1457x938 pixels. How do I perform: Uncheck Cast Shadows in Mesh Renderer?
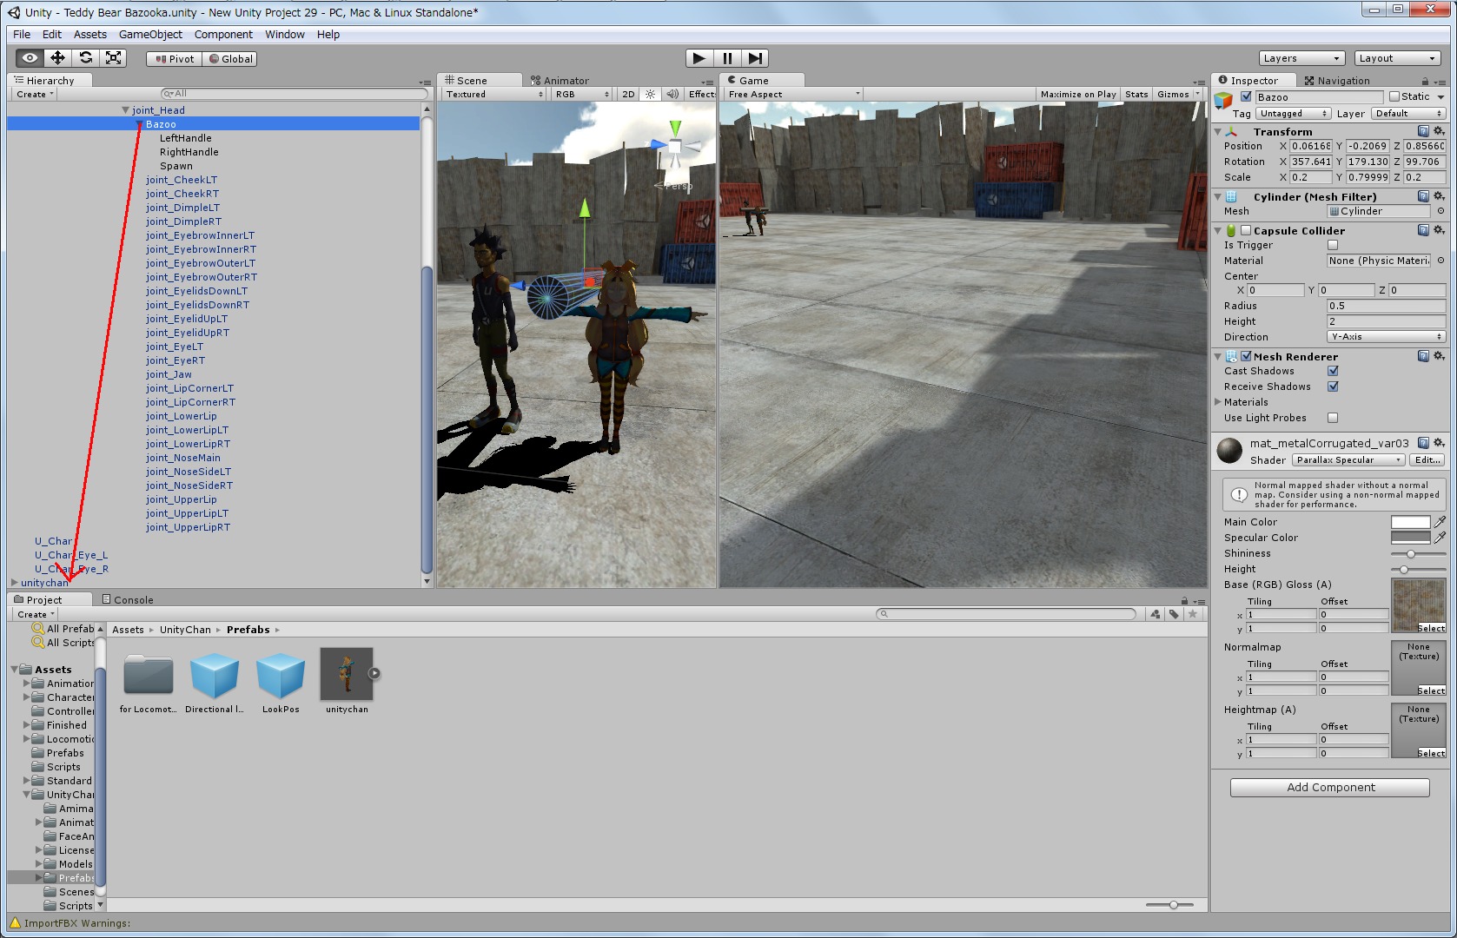tap(1333, 372)
